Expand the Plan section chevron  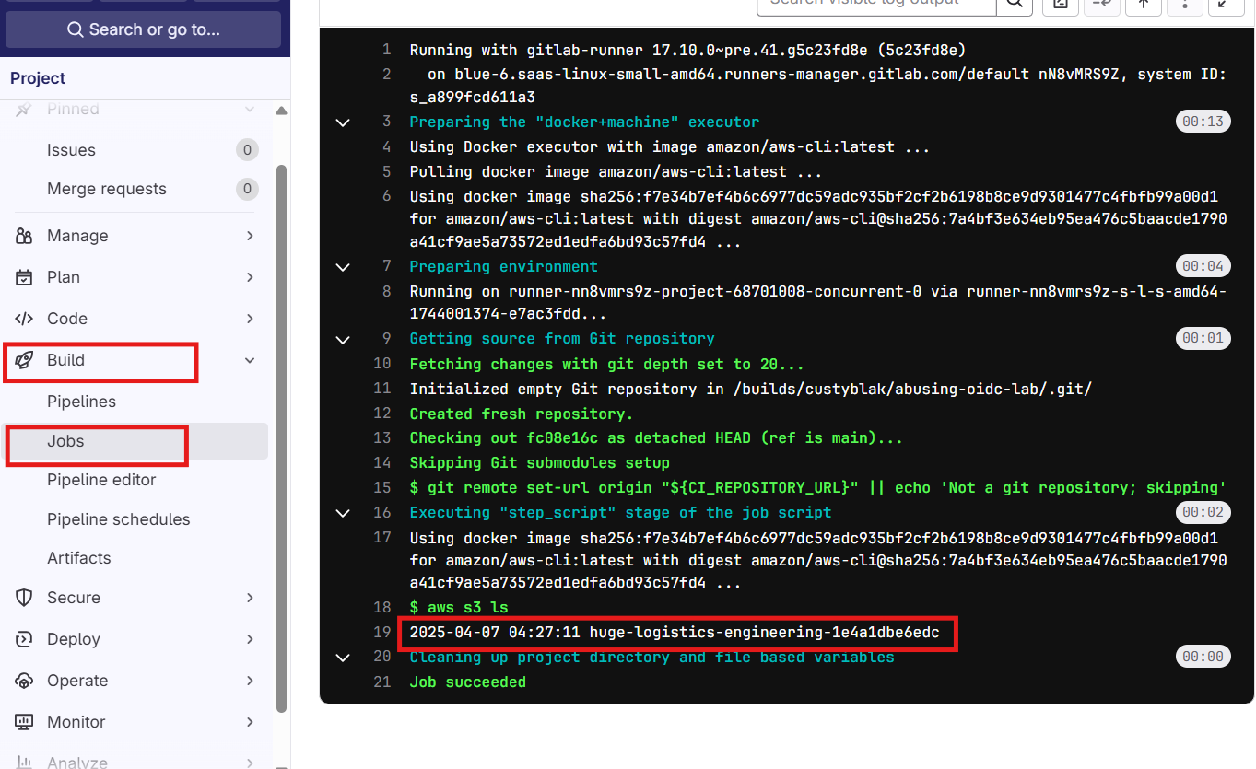[250, 277]
